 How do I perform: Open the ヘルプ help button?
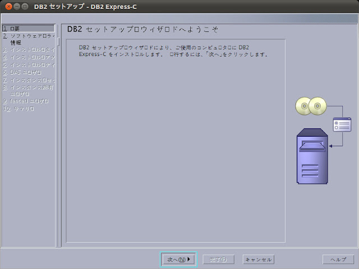tap(338, 259)
